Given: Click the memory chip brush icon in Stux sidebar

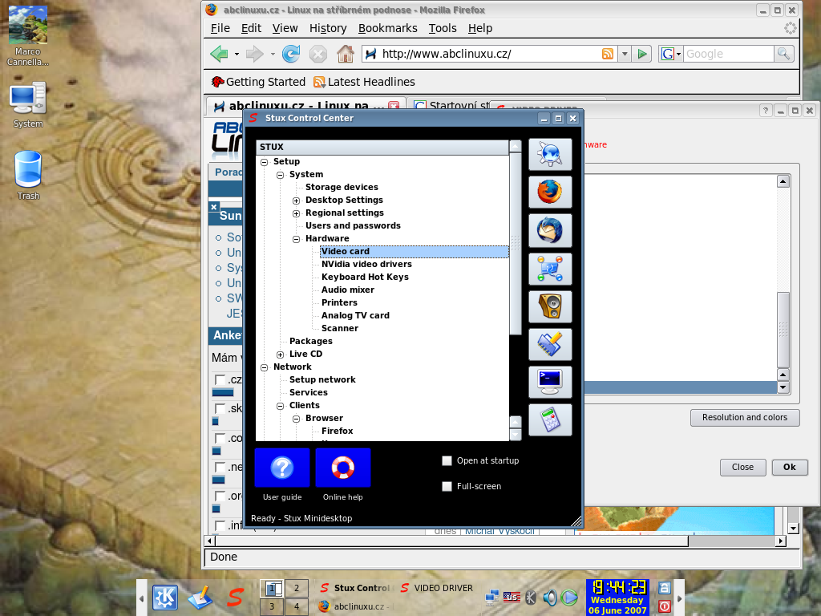Looking at the screenshot, I should 550,344.
